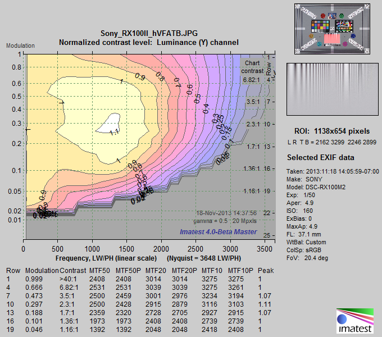Select the MTF50P value 2459 in row 7

point(123,296)
